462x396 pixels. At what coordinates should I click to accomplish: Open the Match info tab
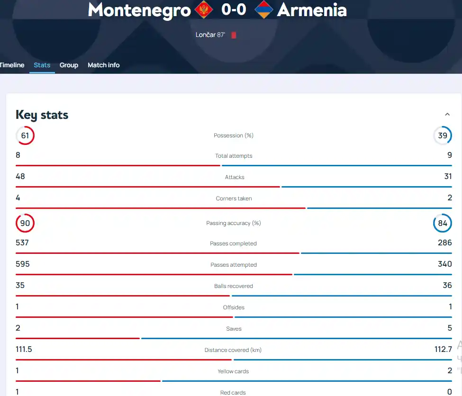104,65
